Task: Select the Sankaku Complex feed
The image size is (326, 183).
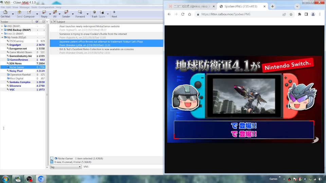Action: (x=20, y=82)
